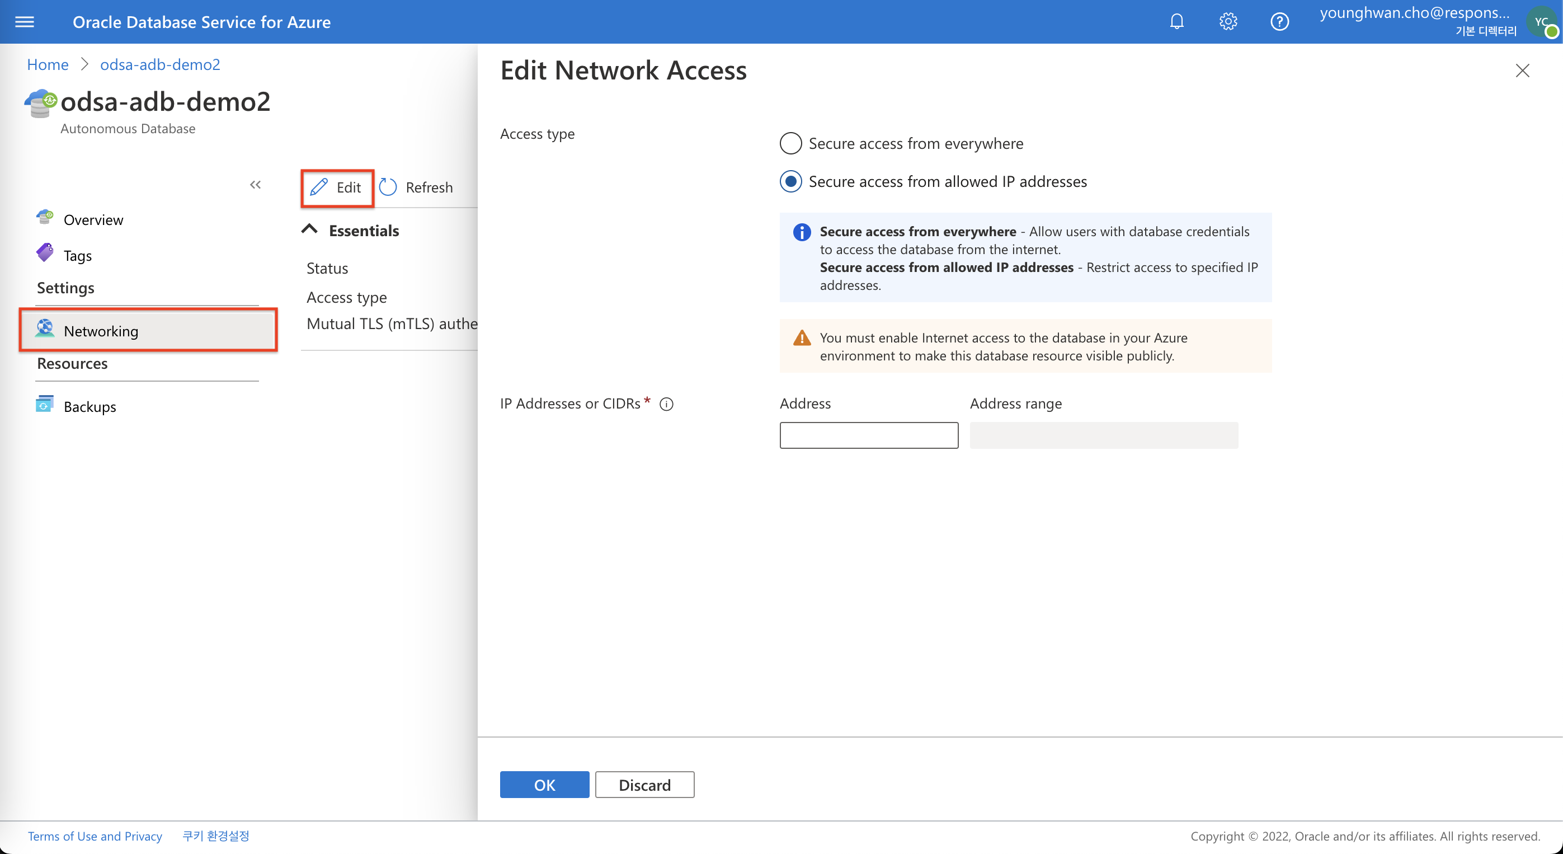Click the blue info icon in the access description
Viewport: 1563px width, 854px height.
(802, 232)
